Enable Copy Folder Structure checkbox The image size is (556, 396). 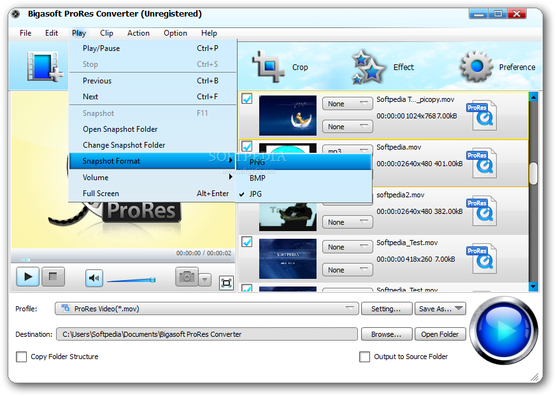21,357
